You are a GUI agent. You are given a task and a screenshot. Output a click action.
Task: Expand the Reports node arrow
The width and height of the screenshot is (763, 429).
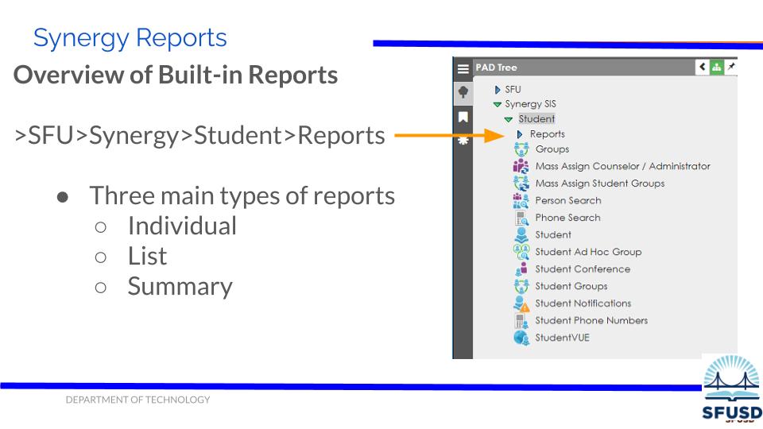520,134
